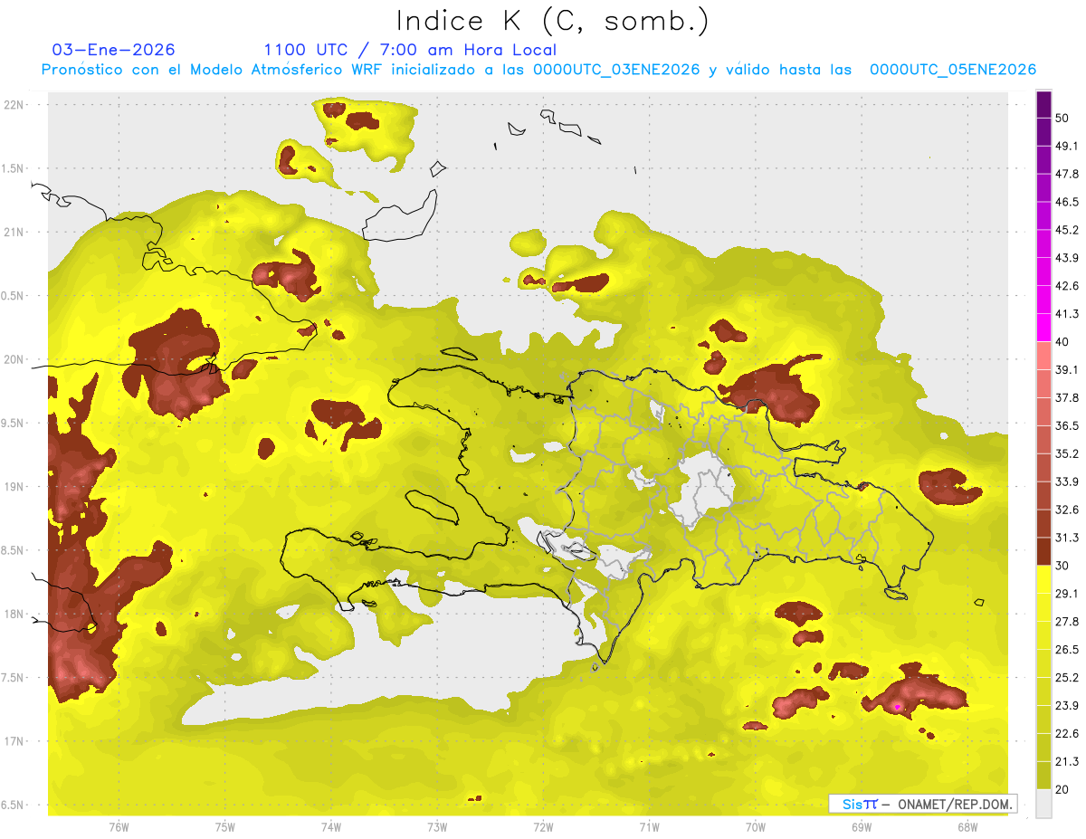Click the dark purple swatch above 49.1
Screen dimensions: 1086x839
coord(1043,132)
